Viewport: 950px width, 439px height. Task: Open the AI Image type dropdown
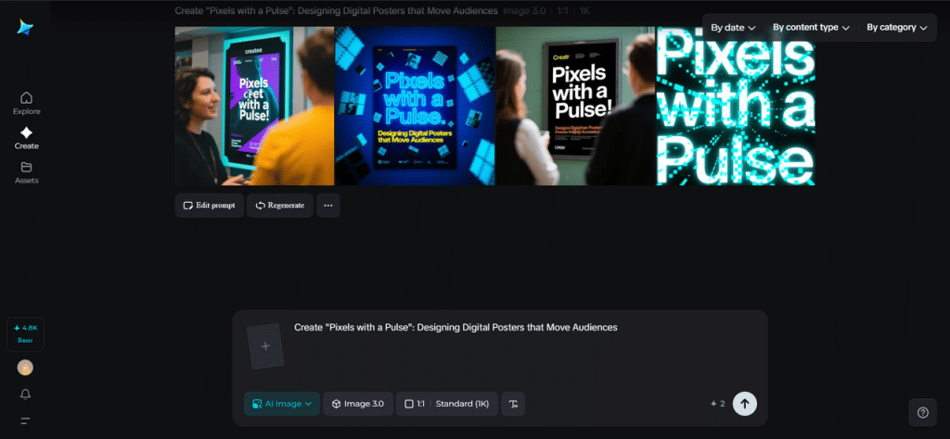point(282,403)
